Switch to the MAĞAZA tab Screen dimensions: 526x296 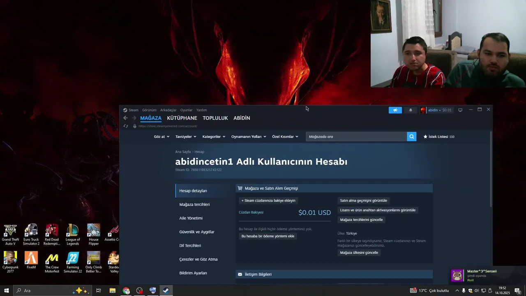tap(151, 118)
